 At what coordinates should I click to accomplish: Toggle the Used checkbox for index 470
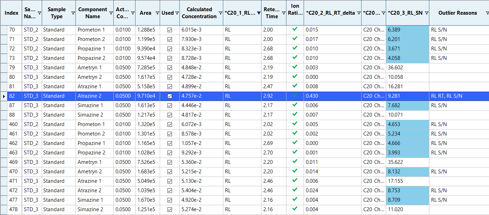click(170, 172)
